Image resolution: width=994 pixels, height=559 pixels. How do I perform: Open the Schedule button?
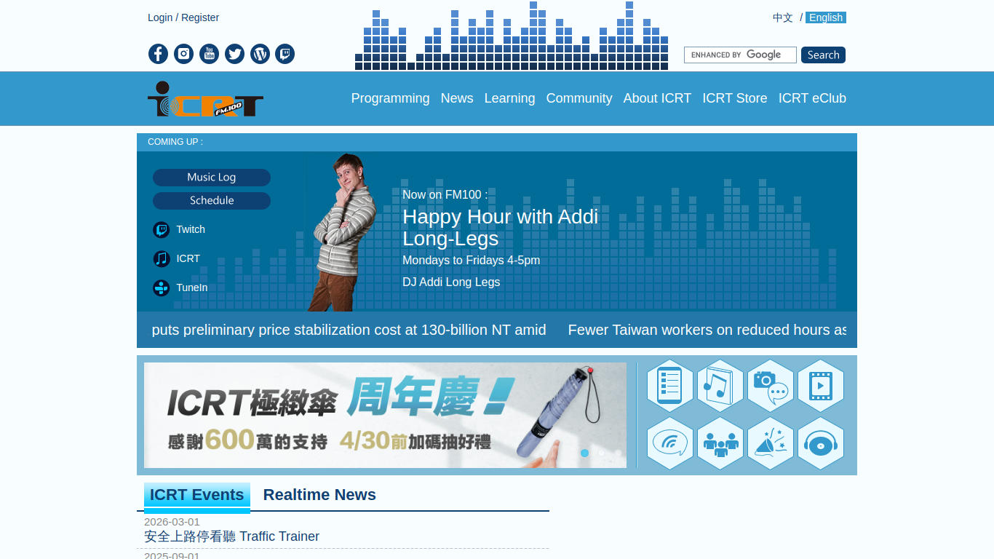212,201
